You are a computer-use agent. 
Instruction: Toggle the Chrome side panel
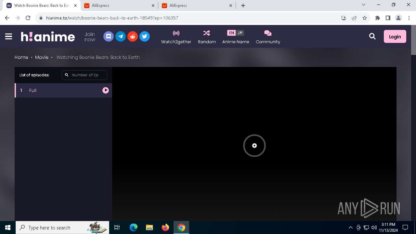point(388,18)
